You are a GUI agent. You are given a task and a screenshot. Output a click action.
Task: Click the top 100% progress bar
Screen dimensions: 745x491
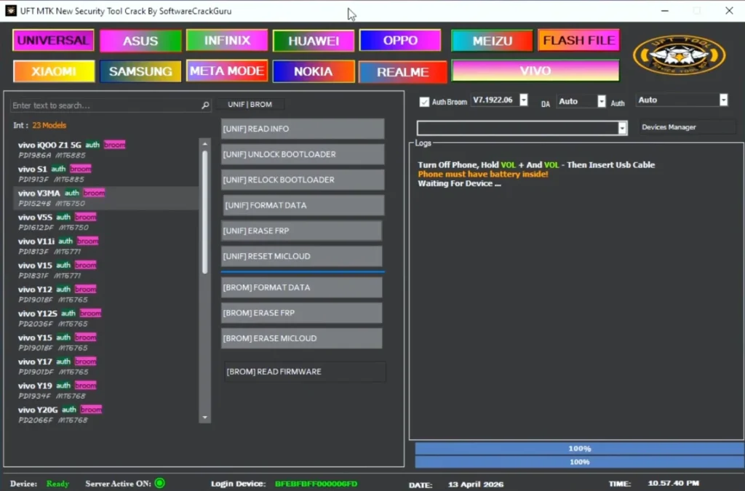coord(579,449)
